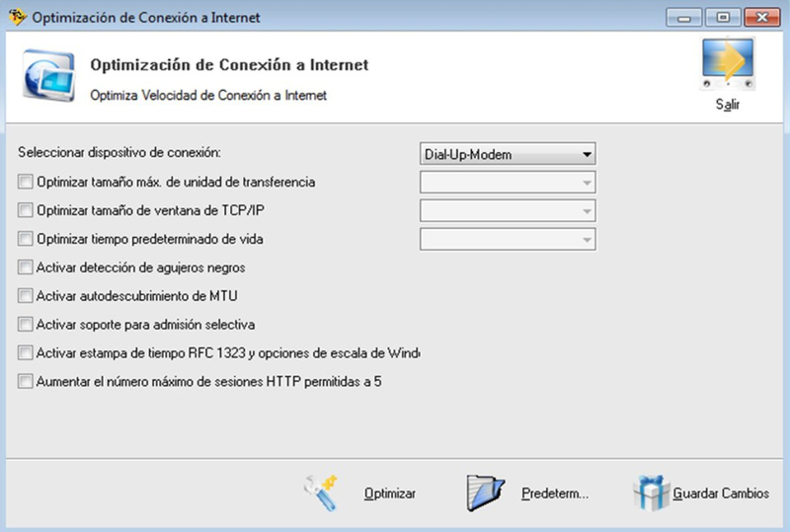The image size is (790, 532).
Task: Click the Optimizar button label
Action: (390, 494)
